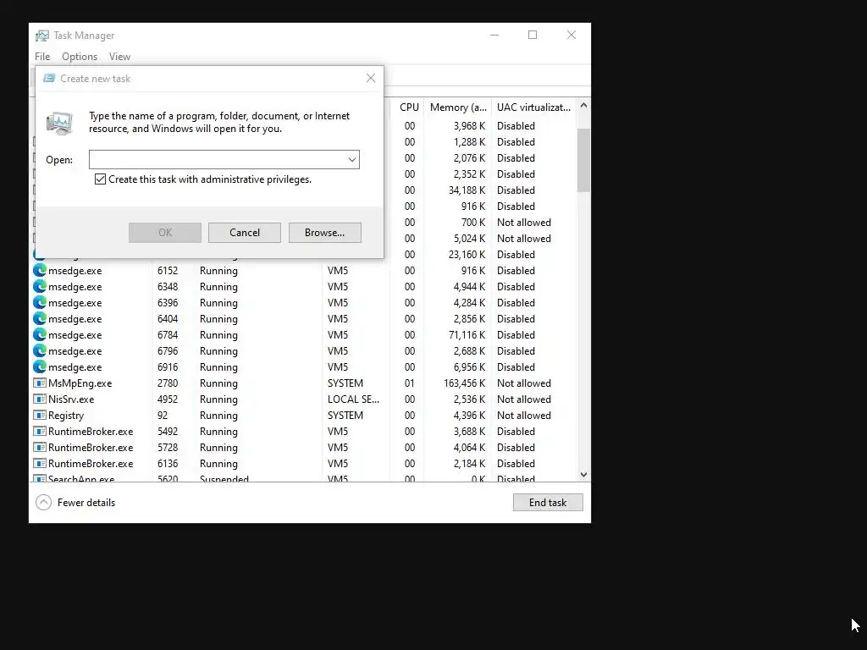Sort by the Memory column header
Screen dimensions: 867x650
point(458,107)
